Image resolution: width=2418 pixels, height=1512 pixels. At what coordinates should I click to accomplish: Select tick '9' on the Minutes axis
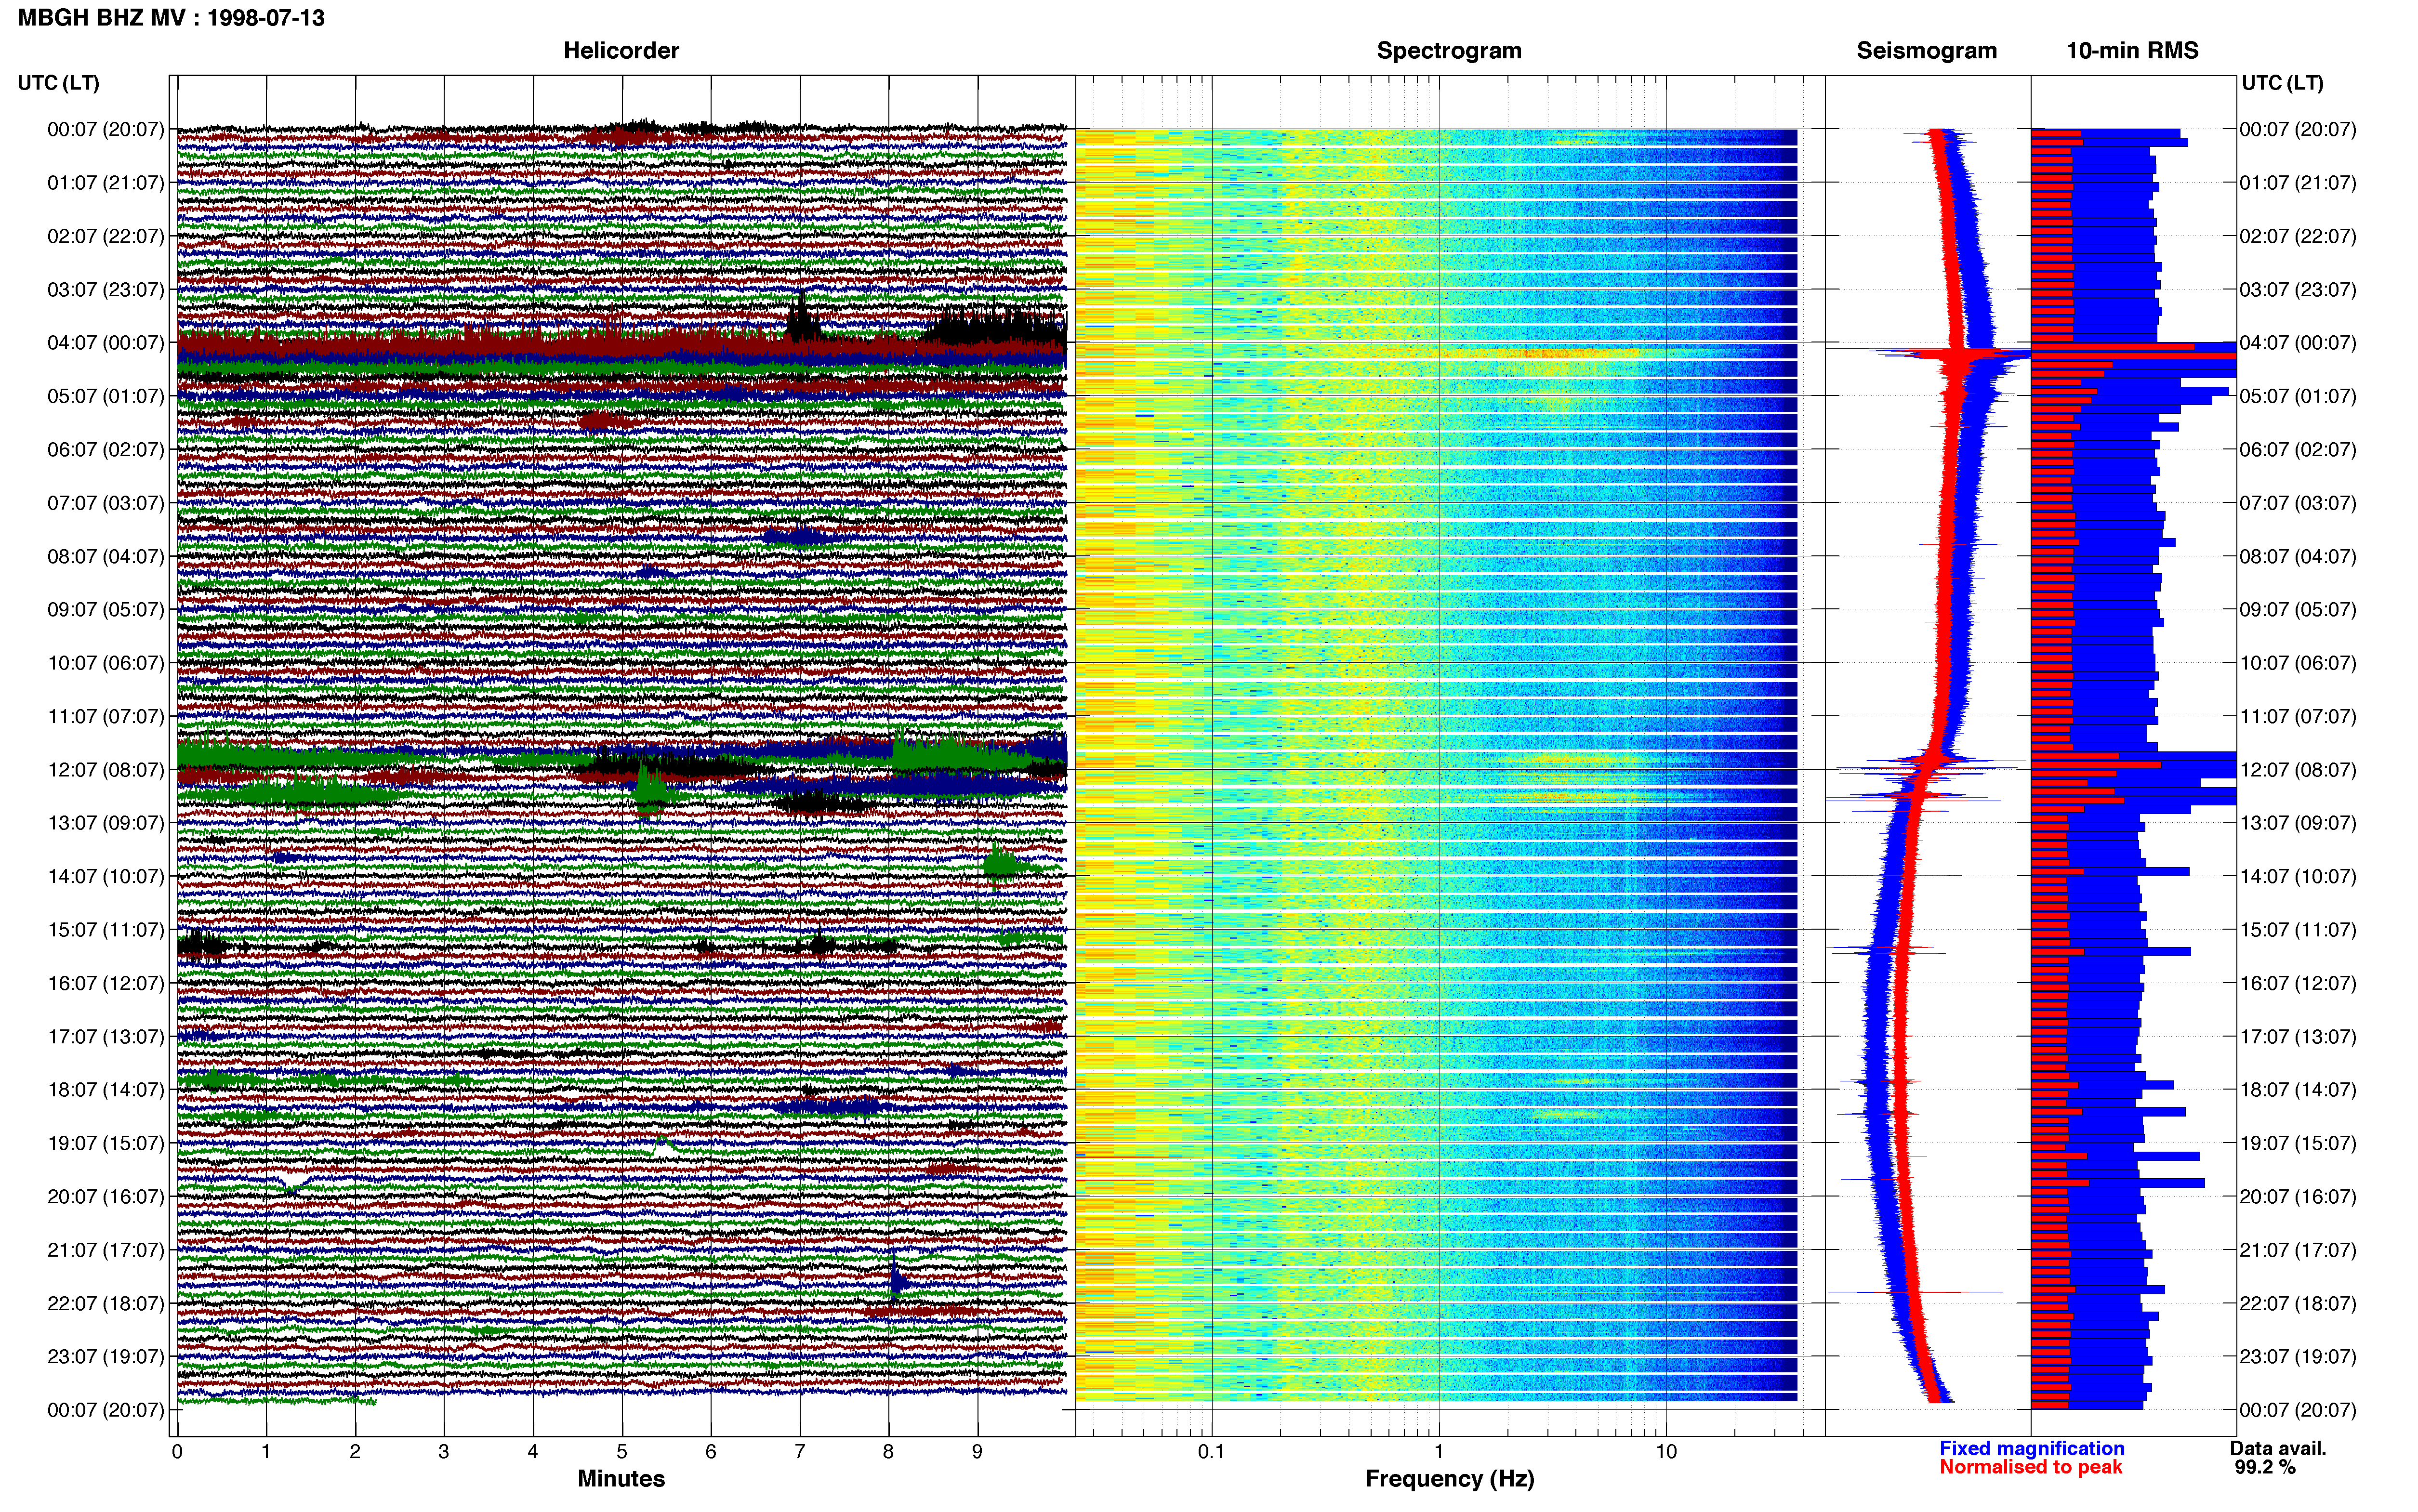pyautogui.click(x=978, y=1452)
